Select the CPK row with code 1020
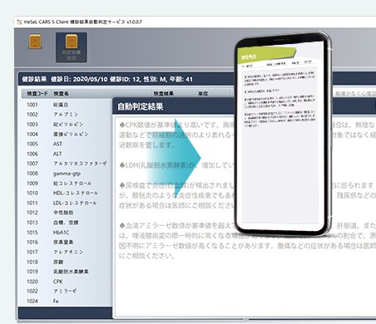Image resolution: width=376 pixels, height=324 pixels. [67, 282]
